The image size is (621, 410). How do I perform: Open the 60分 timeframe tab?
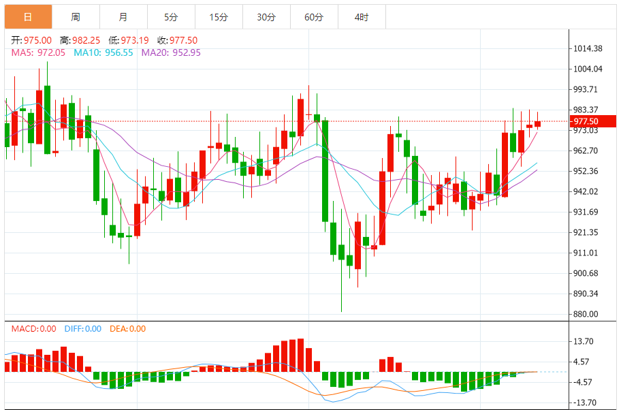click(314, 17)
